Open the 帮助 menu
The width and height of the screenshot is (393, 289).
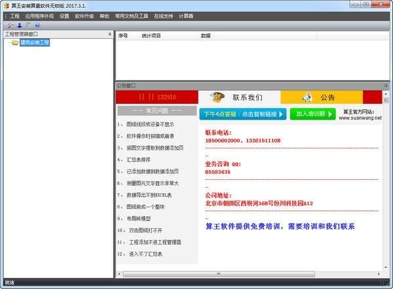click(105, 16)
